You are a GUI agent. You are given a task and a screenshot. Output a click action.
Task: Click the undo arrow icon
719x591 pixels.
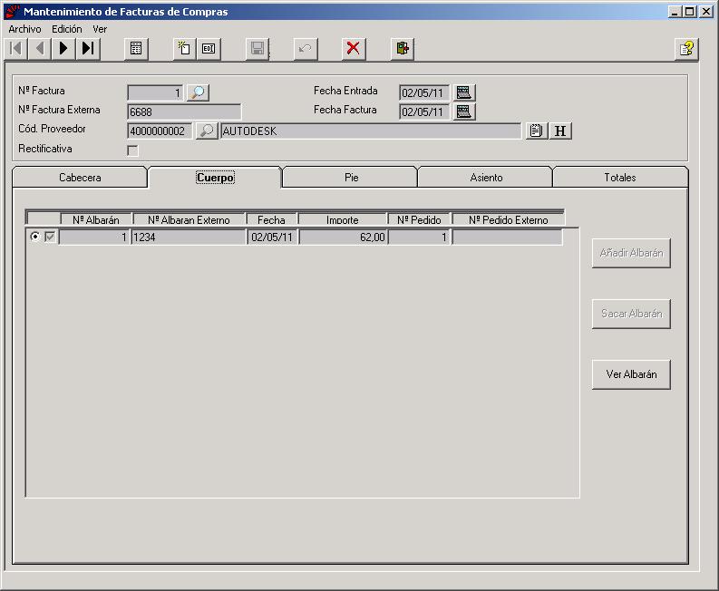[305, 48]
